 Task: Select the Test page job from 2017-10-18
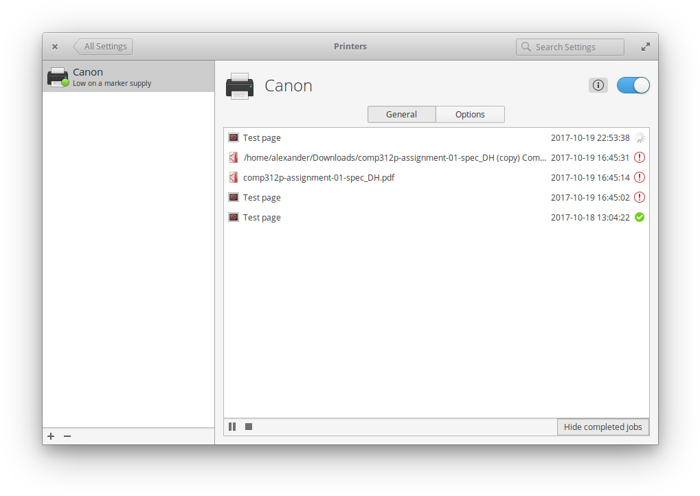[436, 217]
